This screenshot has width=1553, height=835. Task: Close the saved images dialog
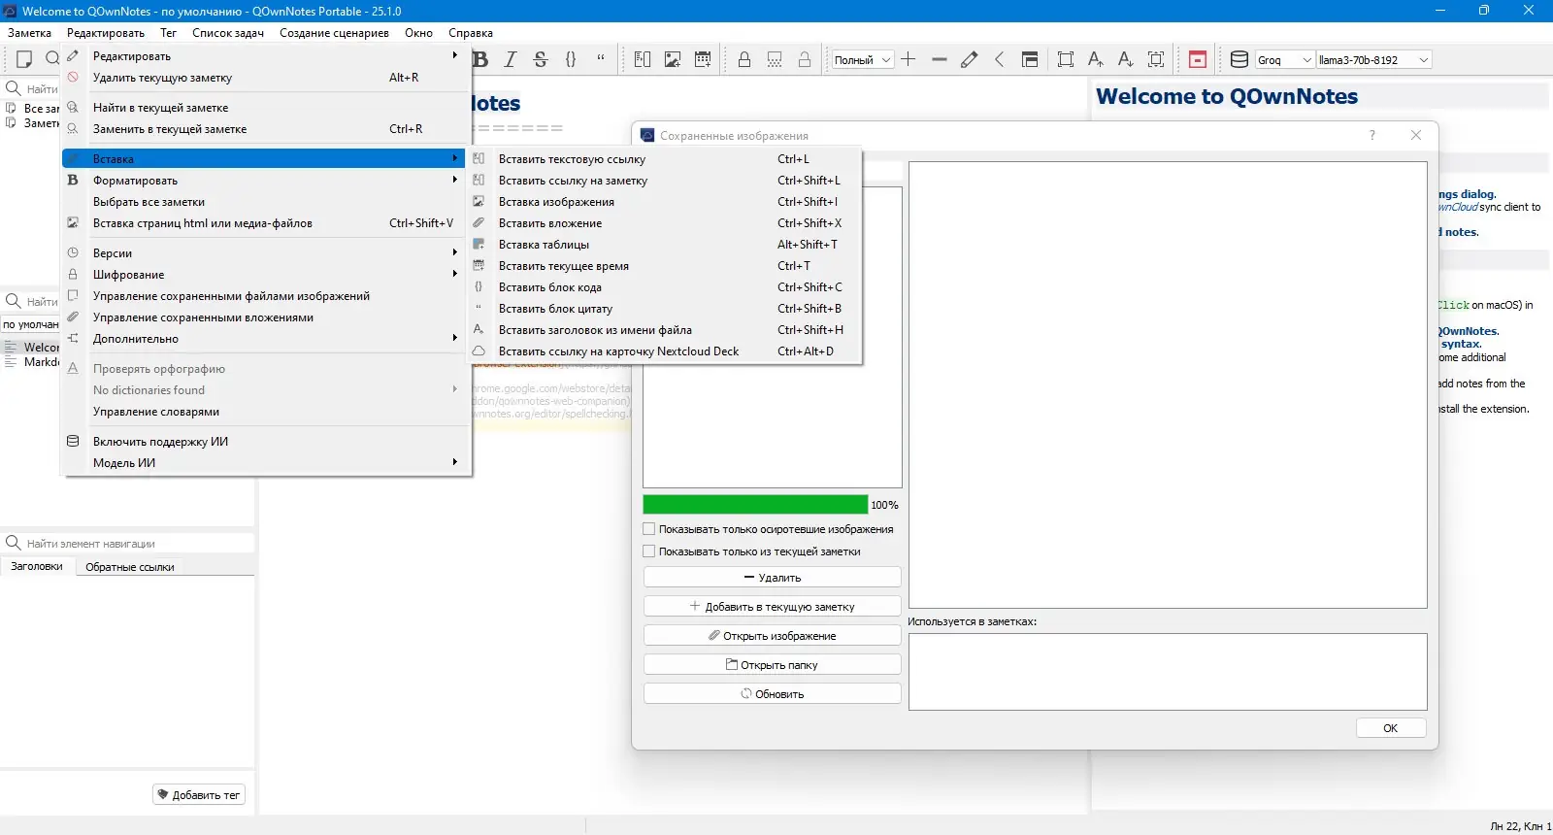pos(1416,135)
